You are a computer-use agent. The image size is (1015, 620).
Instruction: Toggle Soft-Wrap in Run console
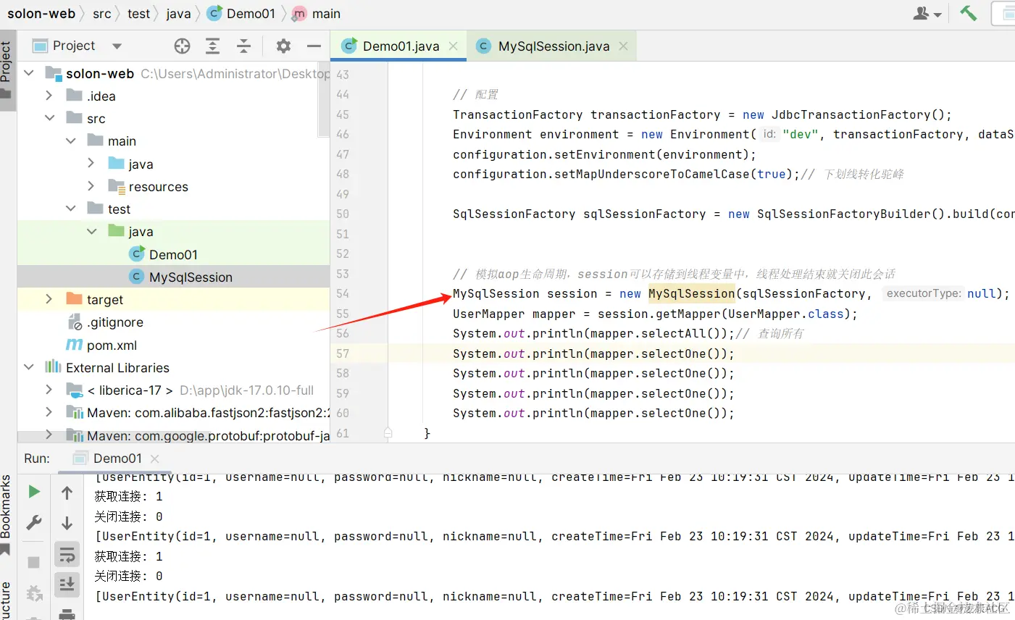tap(67, 555)
